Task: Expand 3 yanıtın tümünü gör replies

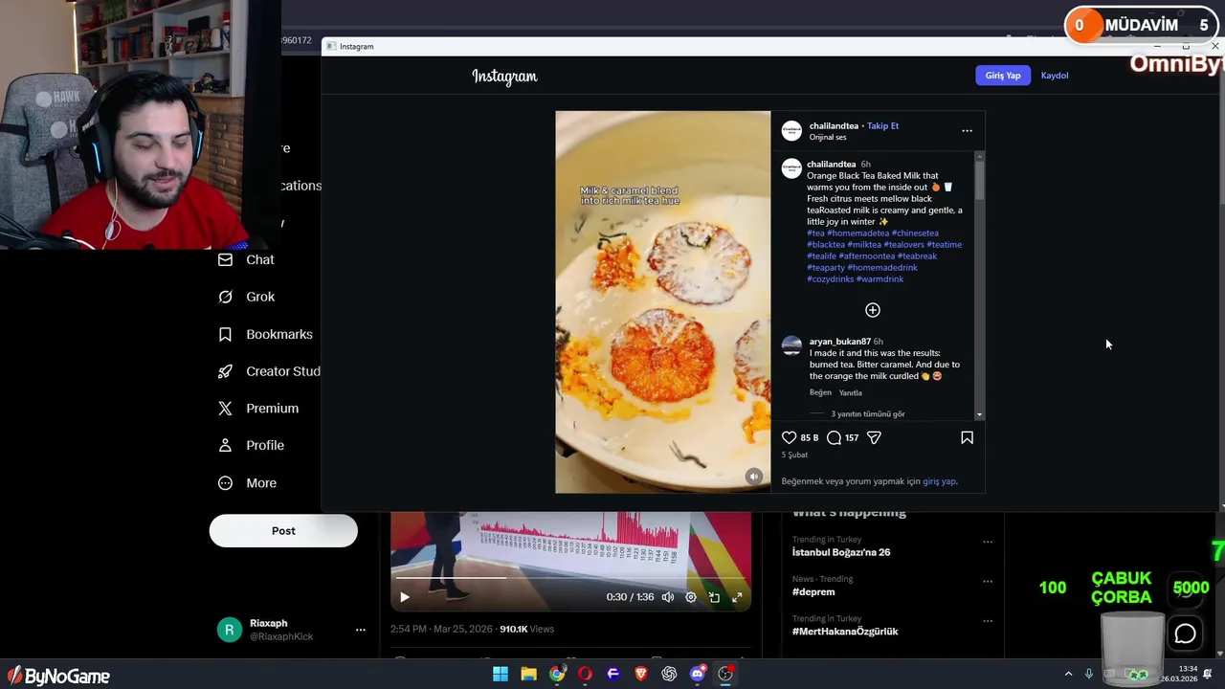Action: [x=867, y=414]
